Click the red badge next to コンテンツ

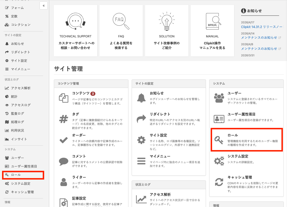pos(93,94)
